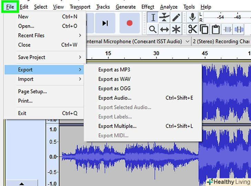Choose Export as MP3
251x186 pixels.
coord(114,70)
